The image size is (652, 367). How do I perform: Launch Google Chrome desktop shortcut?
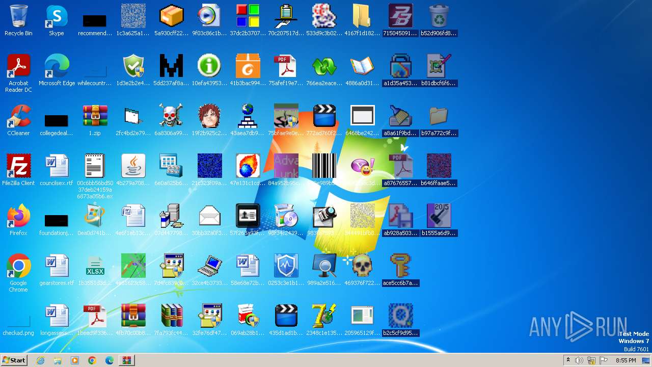coord(18,273)
